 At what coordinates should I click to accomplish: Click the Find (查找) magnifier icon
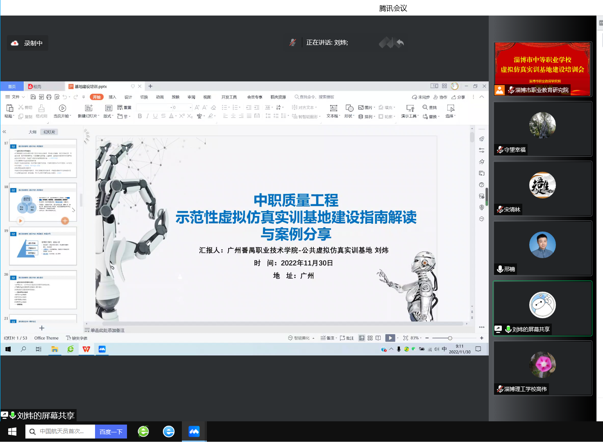425,107
